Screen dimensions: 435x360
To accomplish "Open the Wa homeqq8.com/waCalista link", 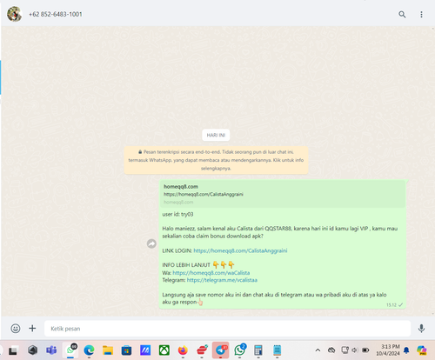I will coord(211,273).
